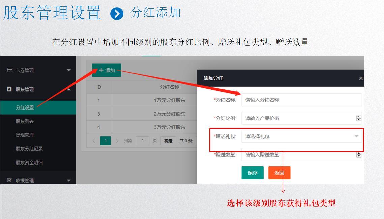The height and width of the screenshot is (219, 384).
Task: Expand the 收银管理 menu chevron
Action: click(x=68, y=180)
